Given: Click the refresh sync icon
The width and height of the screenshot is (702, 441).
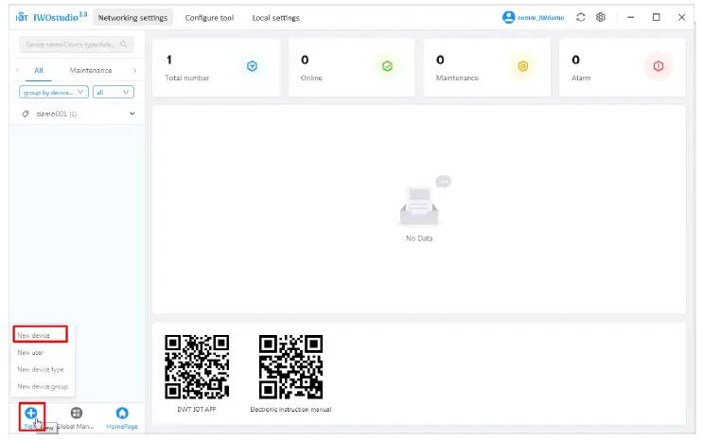Looking at the screenshot, I should (x=581, y=17).
